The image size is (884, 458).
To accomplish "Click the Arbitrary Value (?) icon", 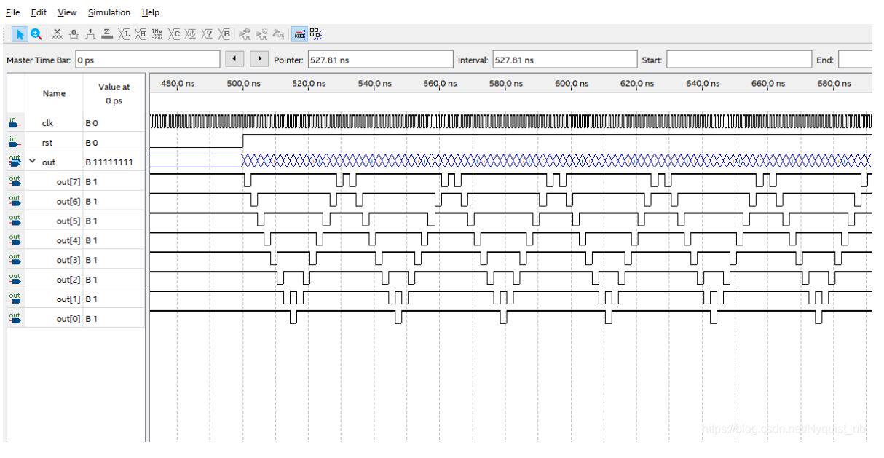I will [207, 33].
